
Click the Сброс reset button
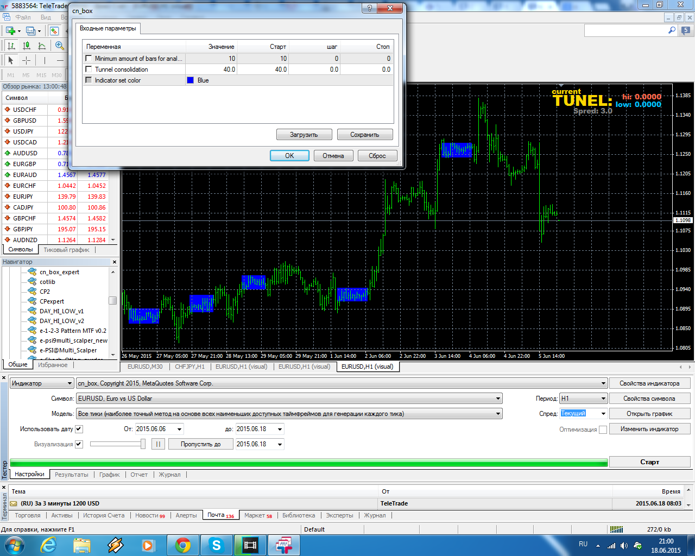coord(377,156)
